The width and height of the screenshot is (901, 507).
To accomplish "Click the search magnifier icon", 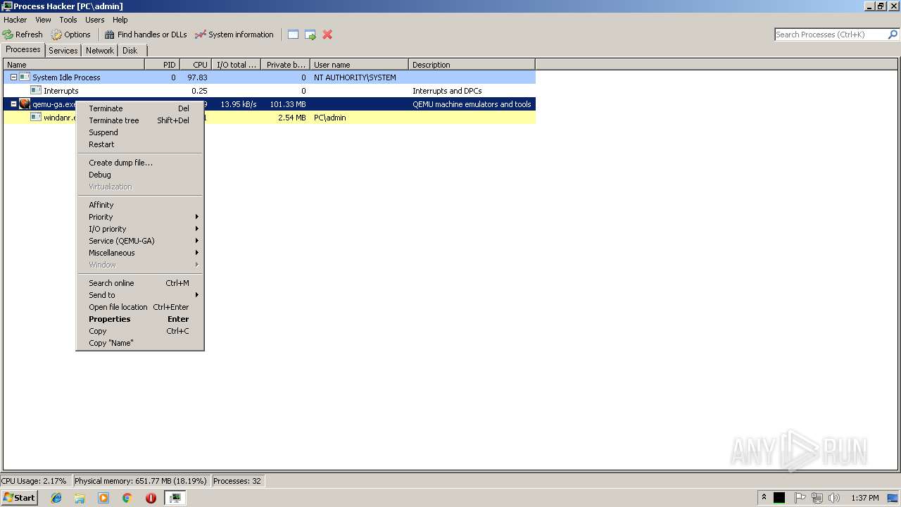I will 893,35.
